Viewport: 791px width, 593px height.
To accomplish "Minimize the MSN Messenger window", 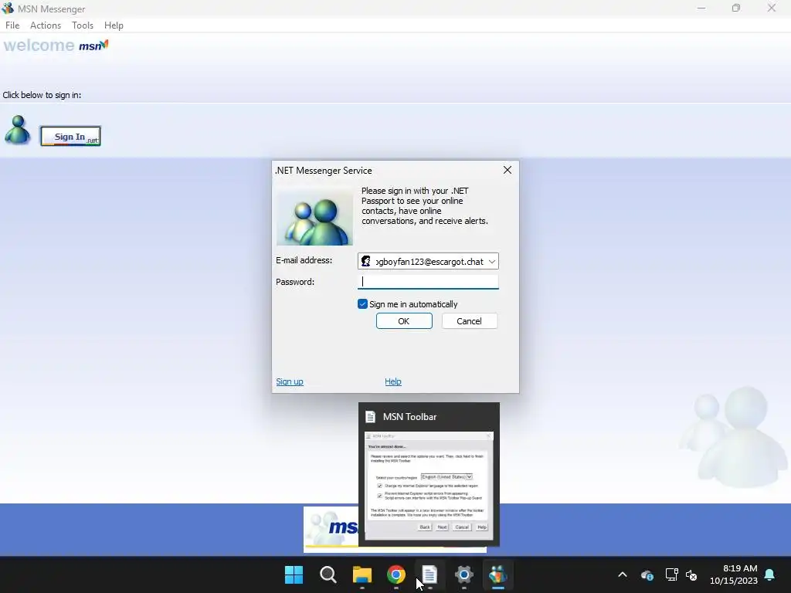I will click(701, 8).
